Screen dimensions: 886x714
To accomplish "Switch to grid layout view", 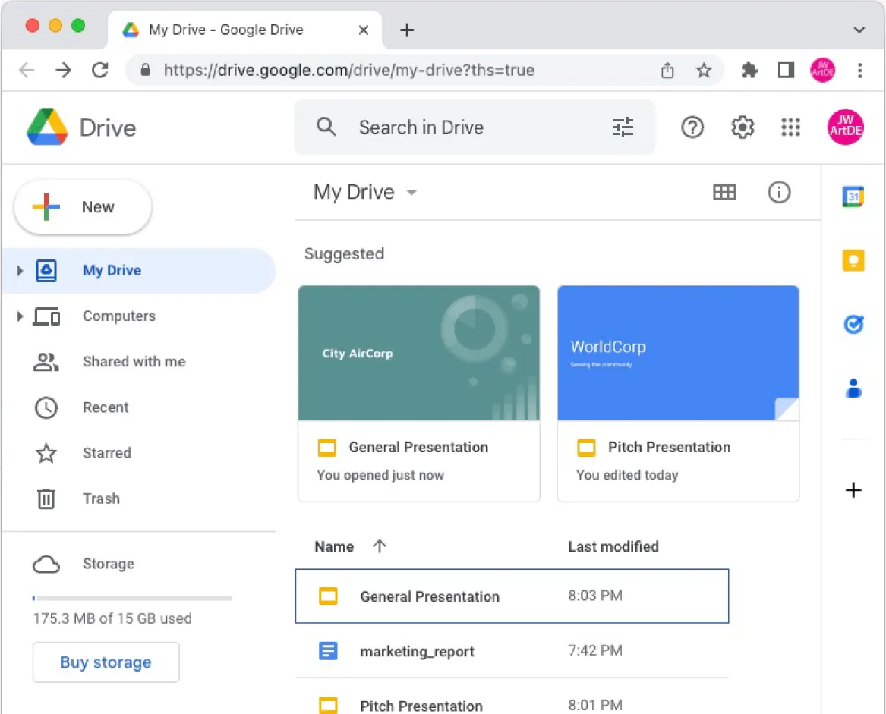I will click(724, 193).
